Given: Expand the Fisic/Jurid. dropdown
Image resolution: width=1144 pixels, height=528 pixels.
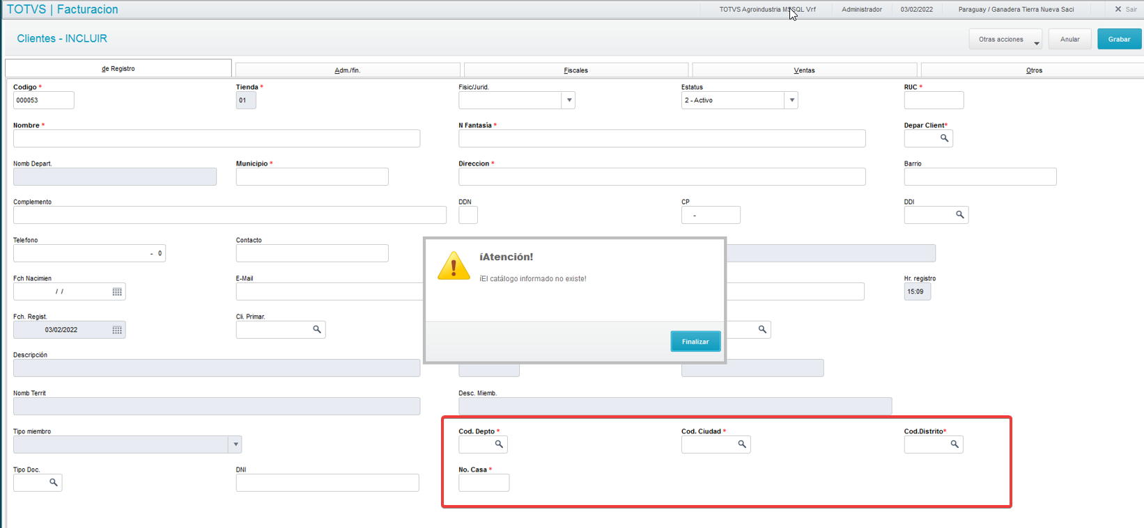Looking at the screenshot, I should click(x=569, y=100).
